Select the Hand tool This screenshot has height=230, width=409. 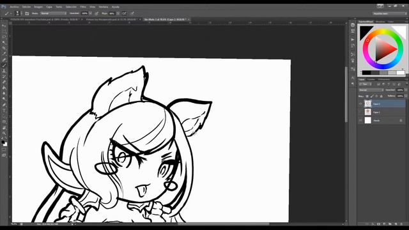coord(4,128)
